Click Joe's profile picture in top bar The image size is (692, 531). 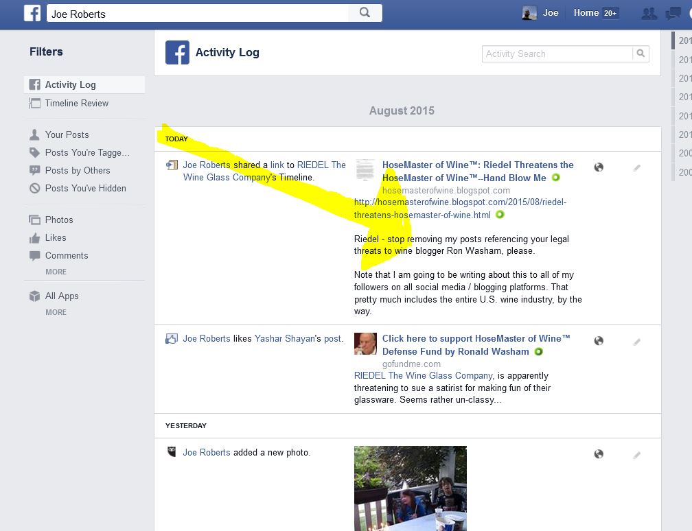529,13
